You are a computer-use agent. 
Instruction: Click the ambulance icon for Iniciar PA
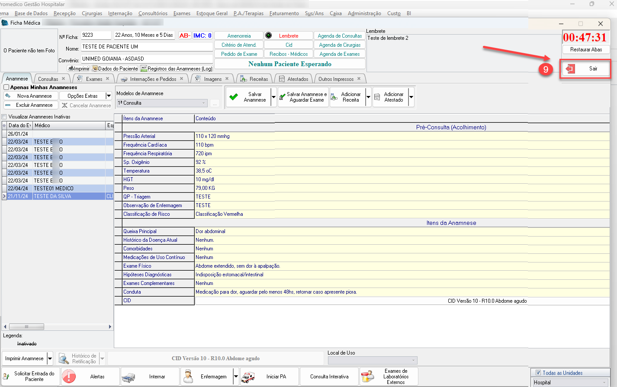pyautogui.click(x=248, y=377)
